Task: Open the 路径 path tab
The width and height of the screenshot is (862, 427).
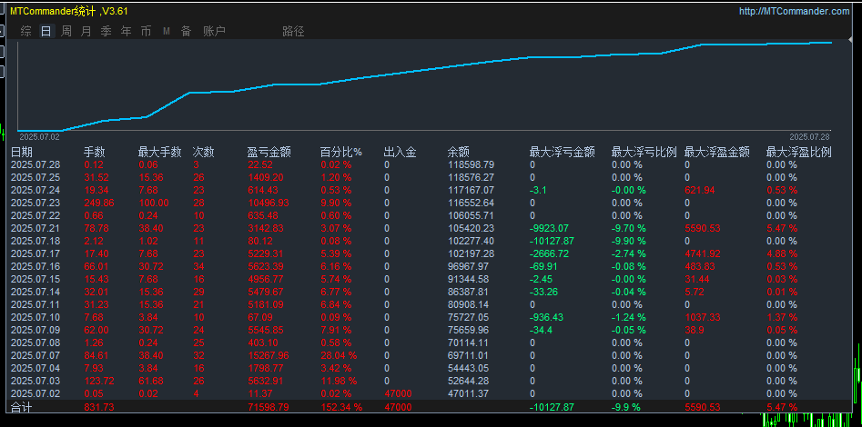Action: (x=294, y=31)
